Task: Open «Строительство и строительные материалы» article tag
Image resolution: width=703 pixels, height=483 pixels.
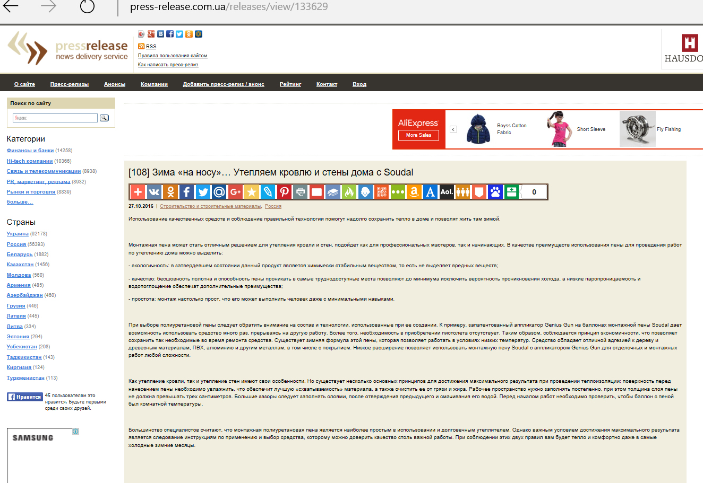Action: tap(210, 206)
